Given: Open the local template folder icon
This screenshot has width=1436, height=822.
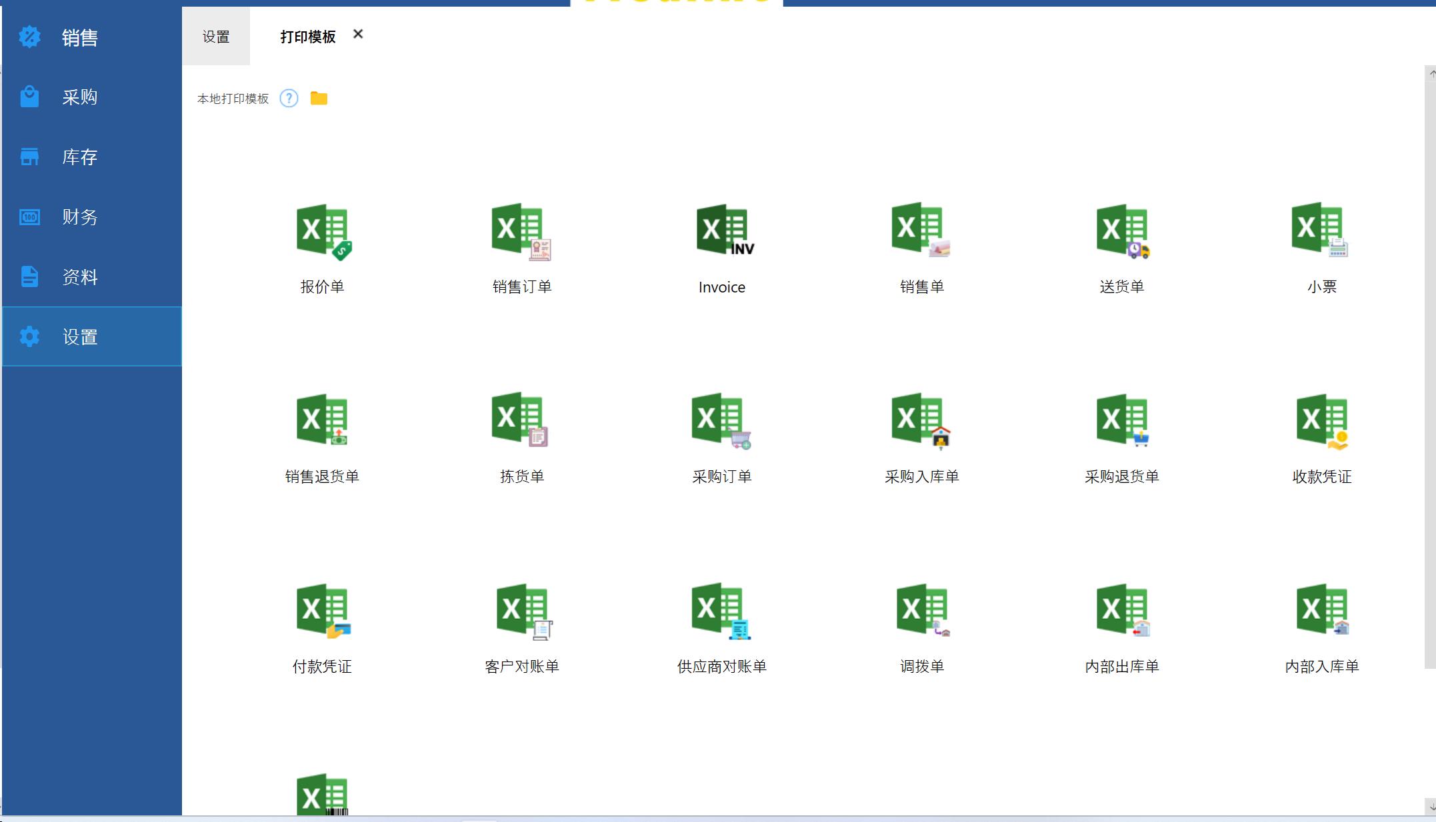Looking at the screenshot, I should coord(319,99).
